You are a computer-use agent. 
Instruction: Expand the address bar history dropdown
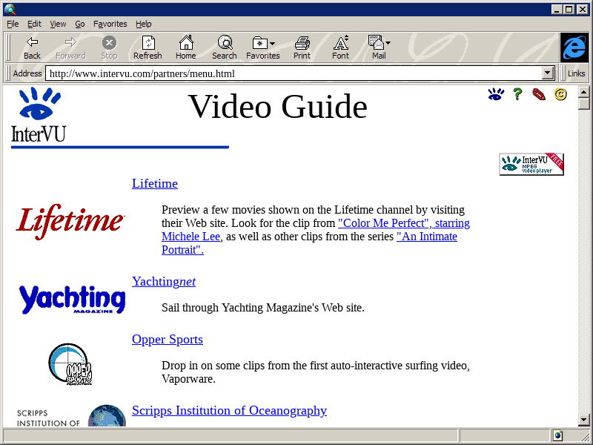pos(549,73)
